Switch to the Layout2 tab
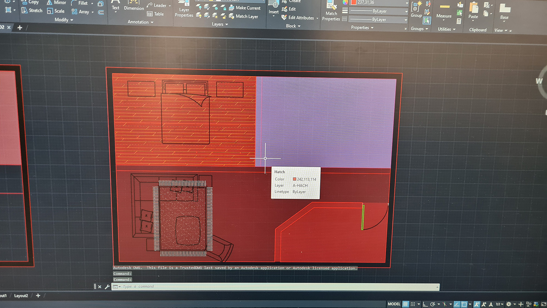 point(21,296)
